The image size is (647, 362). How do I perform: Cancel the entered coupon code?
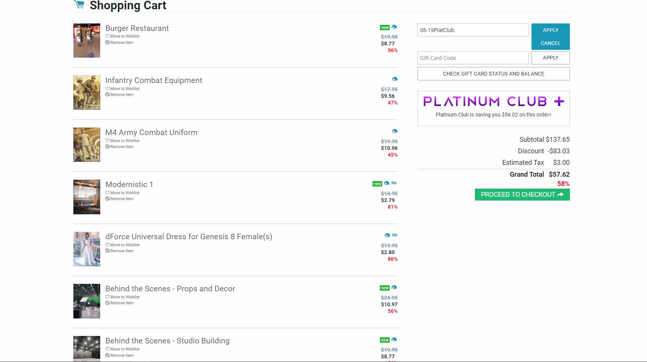click(x=550, y=43)
